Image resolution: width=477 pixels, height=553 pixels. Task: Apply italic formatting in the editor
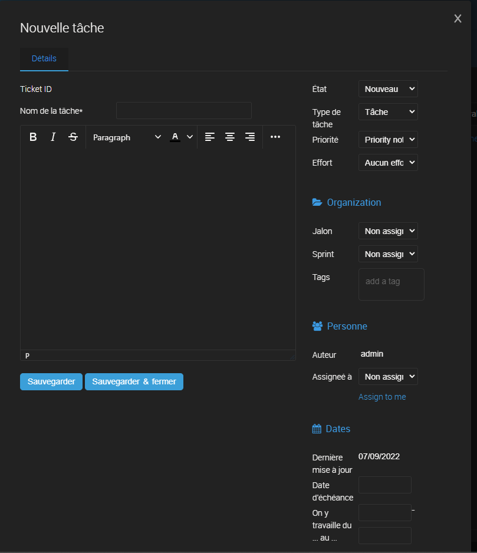click(53, 137)
